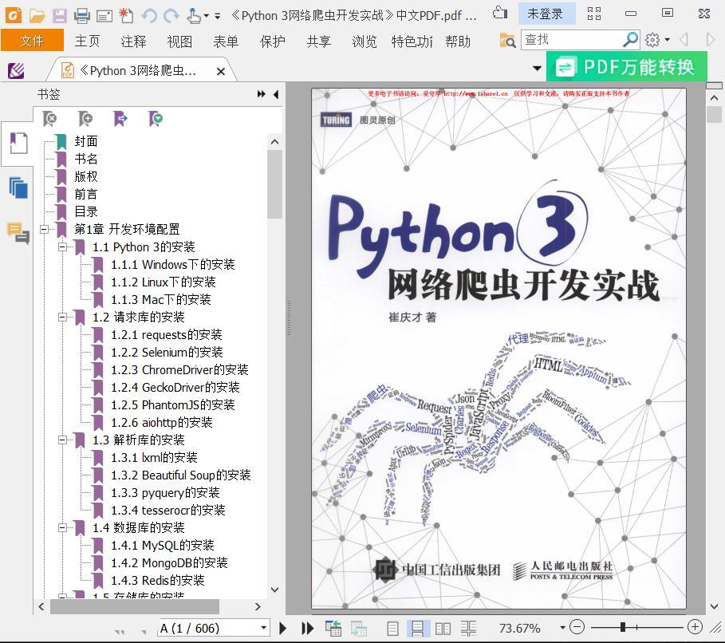The height and width of the screenshot is (643, 725).
Task: Collapse the 1.4 数据库的安装 branch
Action: click(x=62, y=528)
